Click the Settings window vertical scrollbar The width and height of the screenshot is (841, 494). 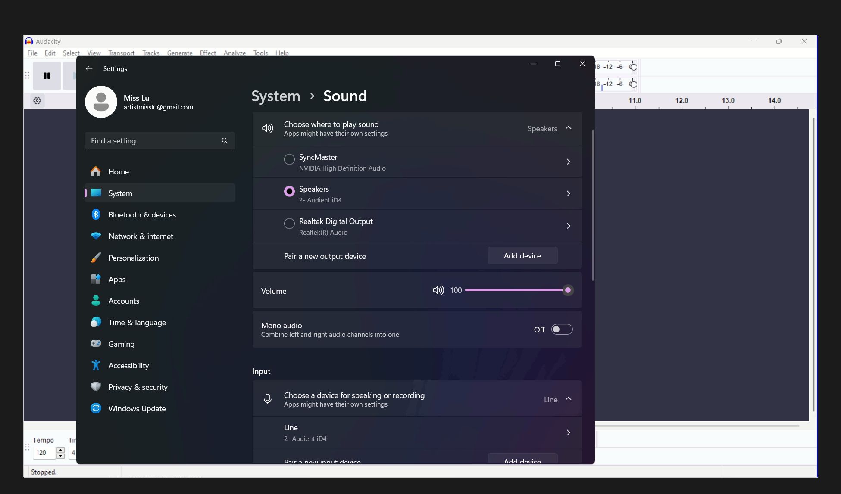[x=593, y=205]
